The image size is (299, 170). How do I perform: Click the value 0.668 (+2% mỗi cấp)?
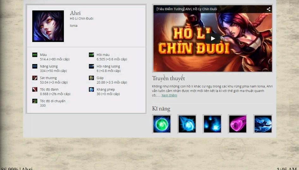pyautogui.click(x=55, y=94)
